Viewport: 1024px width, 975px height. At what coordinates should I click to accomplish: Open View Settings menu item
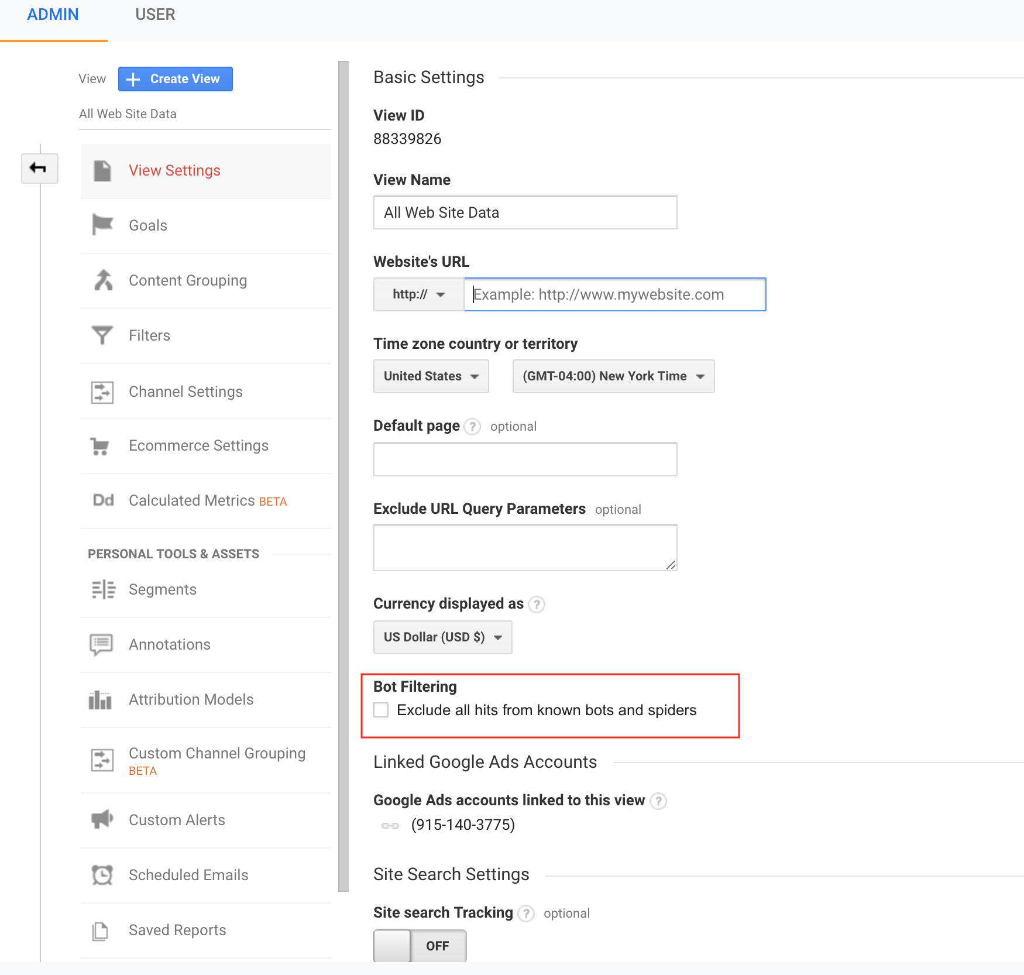[x=206, y=171]
